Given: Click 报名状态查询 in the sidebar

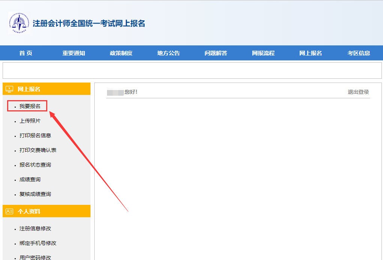Looking at the screenshot, I should click(35, 165).
